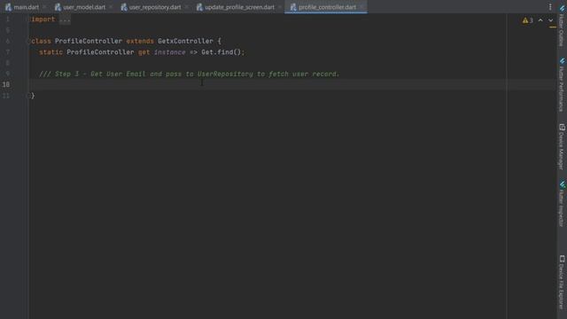Click the class closing brace on line 11
This screenshot has height=319, width=567.
coord(33,96)
